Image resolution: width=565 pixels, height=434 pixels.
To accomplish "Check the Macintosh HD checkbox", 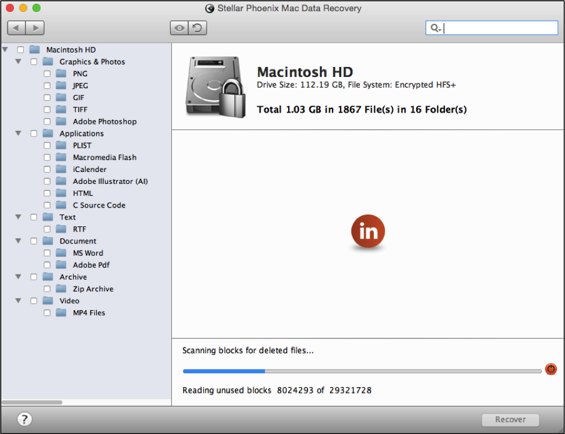I will (x=21, y=50).
